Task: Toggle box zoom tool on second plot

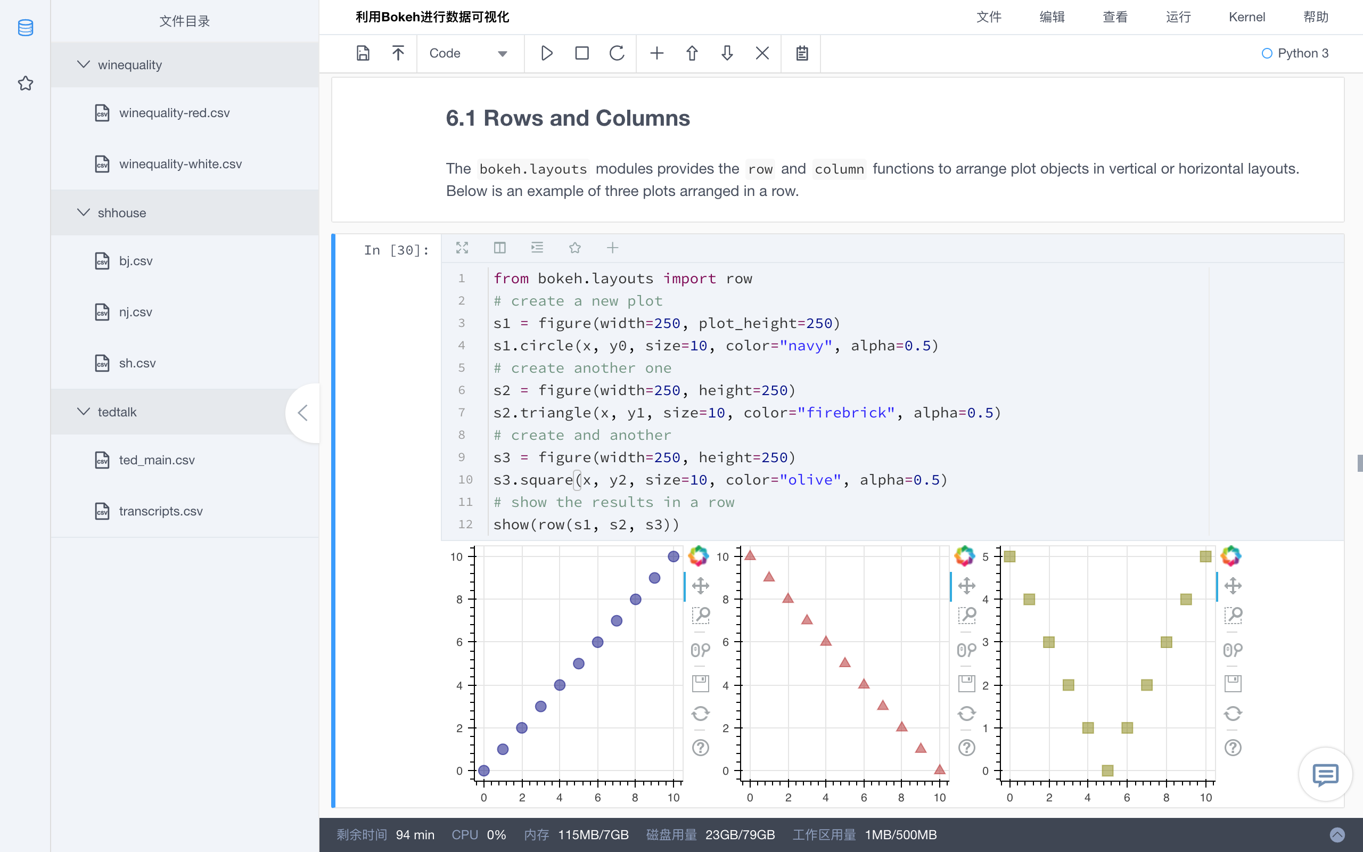Action: coord(966,615)
